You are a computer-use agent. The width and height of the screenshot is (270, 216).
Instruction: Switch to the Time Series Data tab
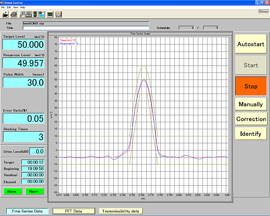click(x=27, y=211)
